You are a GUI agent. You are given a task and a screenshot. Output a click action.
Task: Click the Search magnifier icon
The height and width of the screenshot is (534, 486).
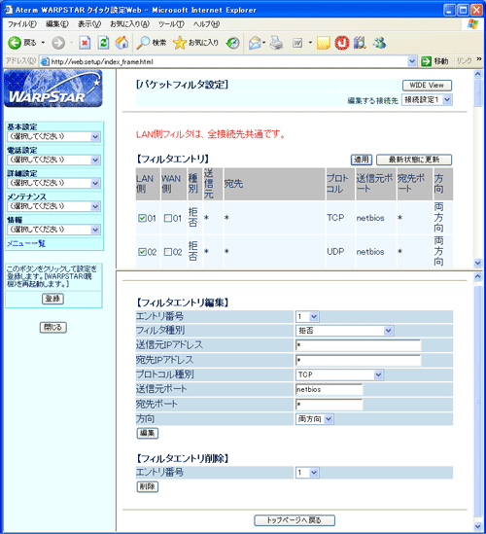143,43
